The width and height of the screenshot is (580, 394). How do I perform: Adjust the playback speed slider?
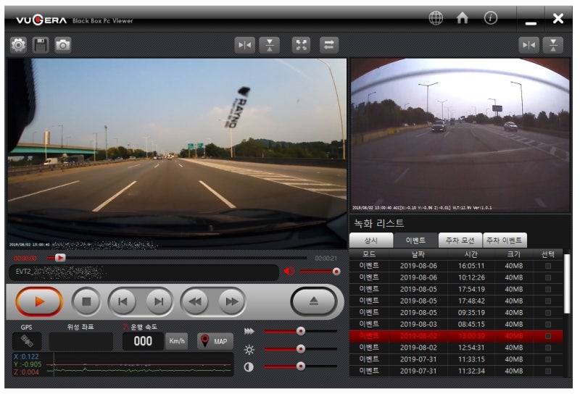pos(301,331)
